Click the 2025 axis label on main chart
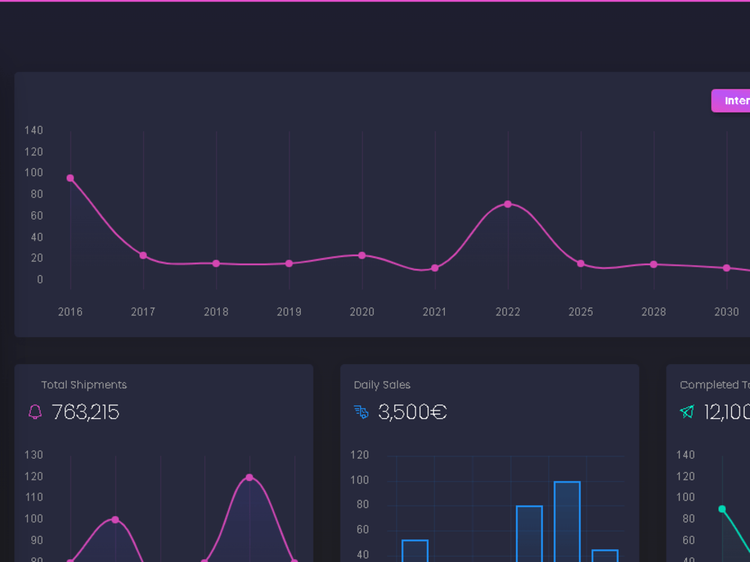750x562 pixels. (x=581, y=312)
